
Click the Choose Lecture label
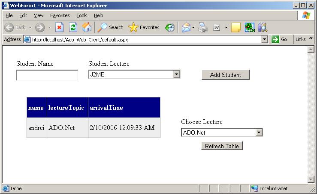(202, 122)
